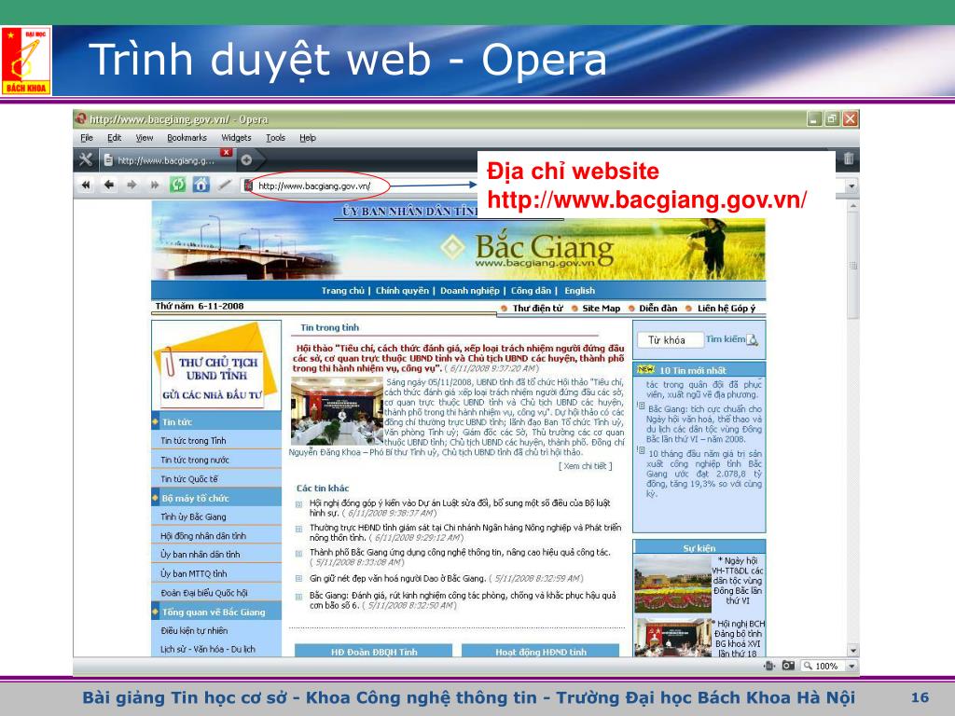The image size is (955, 716).
Task: Select HĐ Đoàn ĐBQH Tỉnh tab
Action: pos(373,651)
